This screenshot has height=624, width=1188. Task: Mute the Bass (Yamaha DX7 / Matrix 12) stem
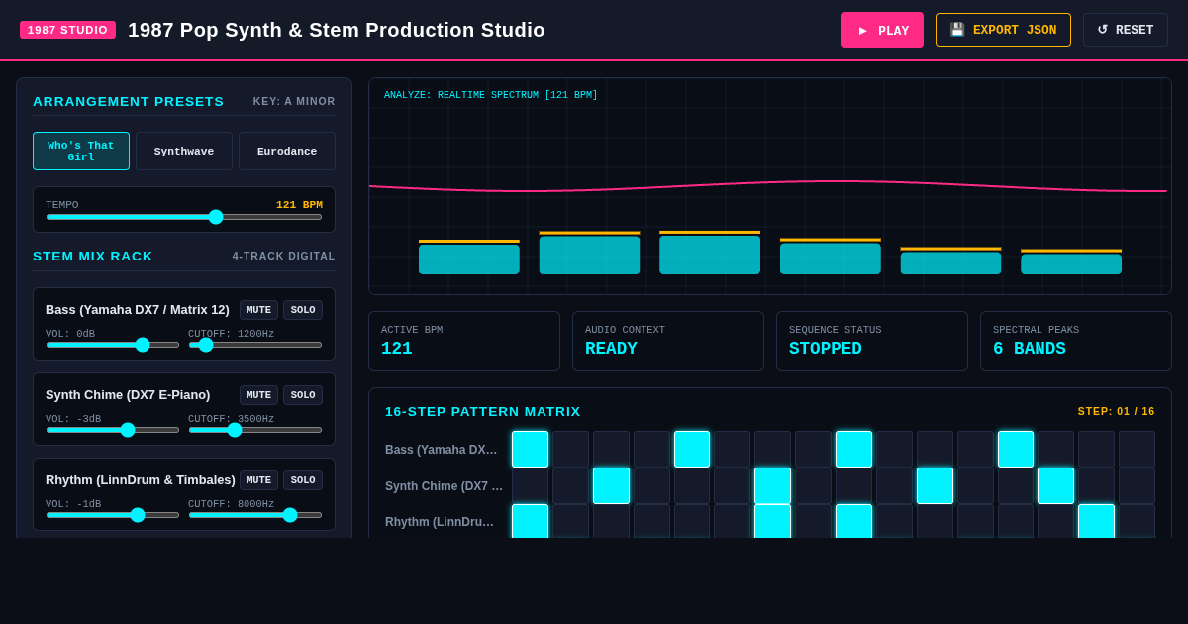[258, 310]
